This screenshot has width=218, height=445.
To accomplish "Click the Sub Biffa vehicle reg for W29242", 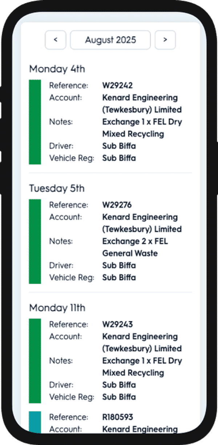I will (x=119, y=158).
